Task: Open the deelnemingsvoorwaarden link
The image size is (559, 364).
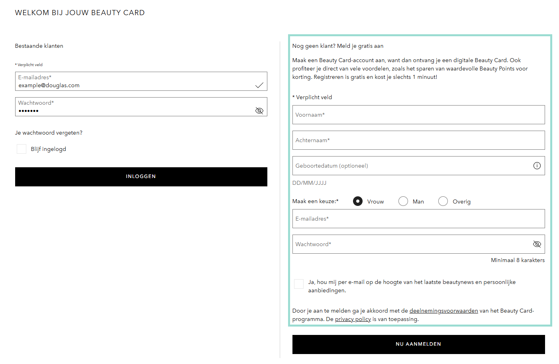Action: point(443,311)
